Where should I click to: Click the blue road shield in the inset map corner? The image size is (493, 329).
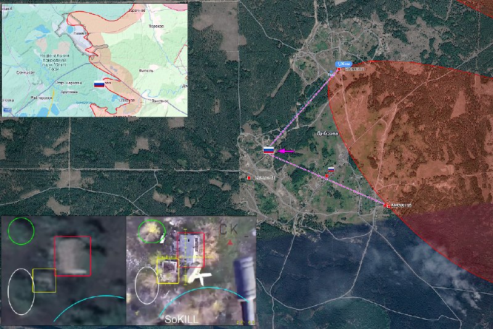point(7,110)
